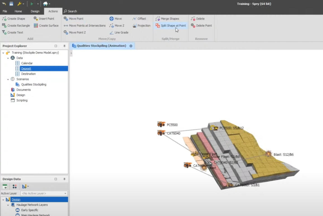Pin the Project Explorer panel
This screenshot has height=216, width=323.
click(64, 46)
